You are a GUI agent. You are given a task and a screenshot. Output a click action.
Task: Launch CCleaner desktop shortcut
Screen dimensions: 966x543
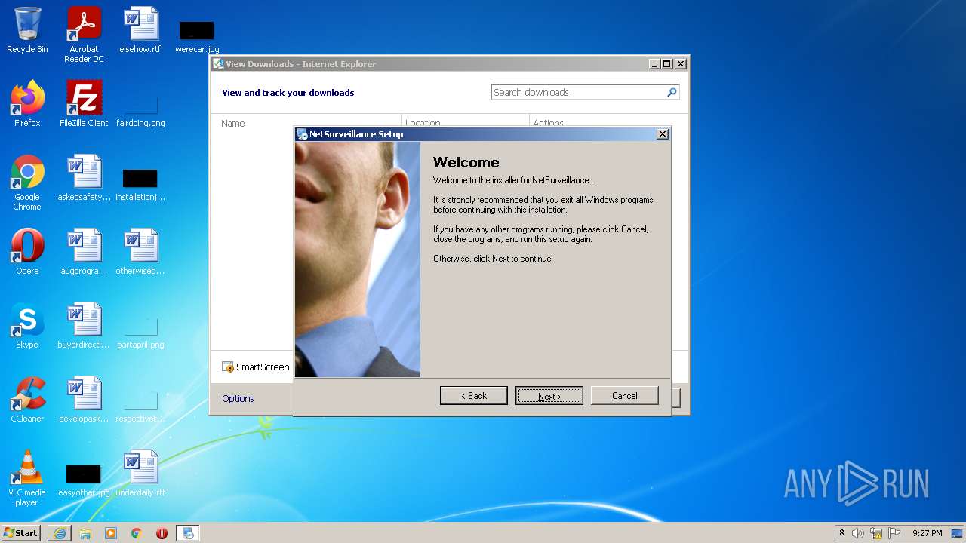[27, 400]
